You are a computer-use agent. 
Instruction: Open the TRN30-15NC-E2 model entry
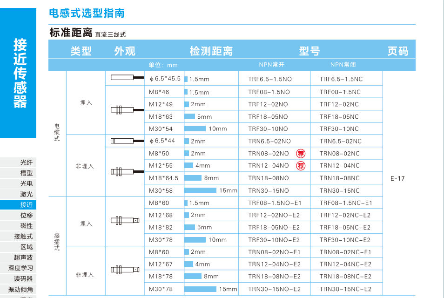click(x=345, y=289)
